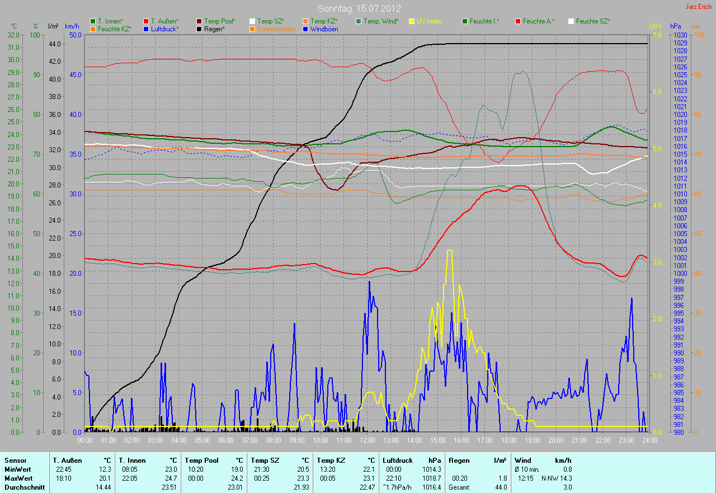Click the Feuchte I.* legend label
This screenshot has width=716, height=493.
pyautogui.click(x=484, y=21)
